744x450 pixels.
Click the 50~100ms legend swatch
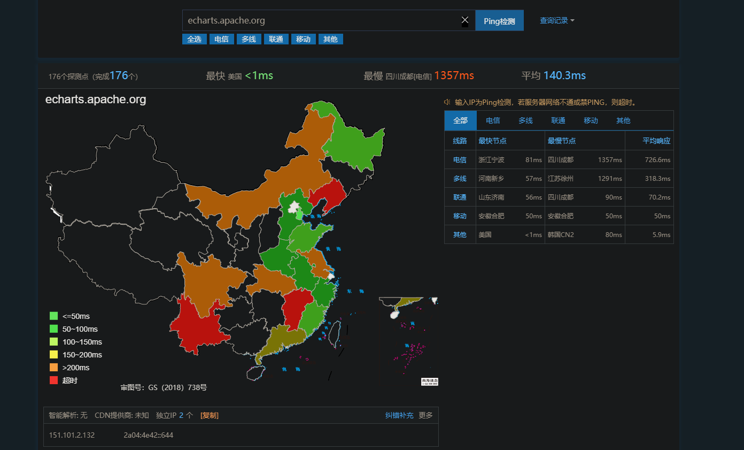click(x=53, y=329)
